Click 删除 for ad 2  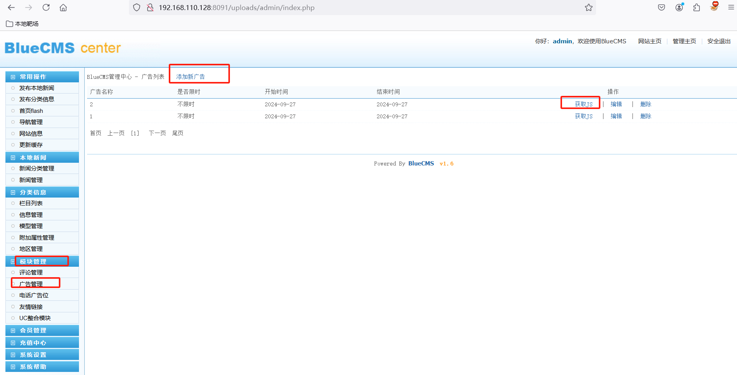click(646, 104)
